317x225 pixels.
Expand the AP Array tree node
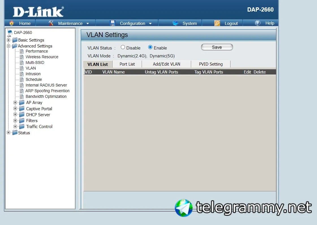click(x=15, y=103)
